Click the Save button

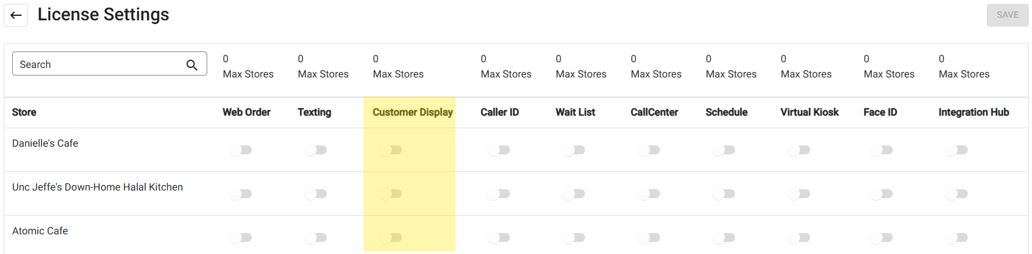[x=1007, y=15]
